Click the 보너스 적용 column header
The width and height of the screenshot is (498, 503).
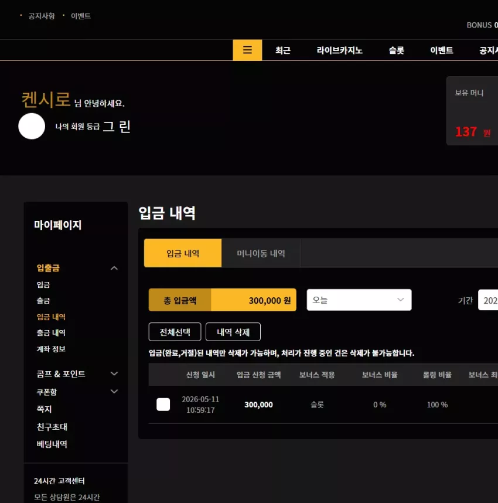pyautogui.click(x=317, y=375)
